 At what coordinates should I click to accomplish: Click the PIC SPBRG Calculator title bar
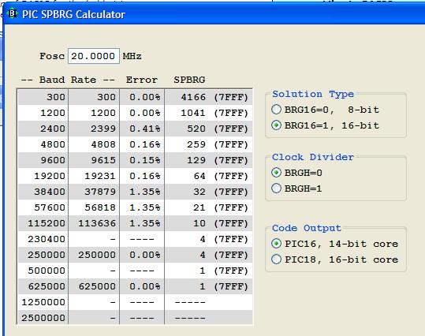click(214, 13)
